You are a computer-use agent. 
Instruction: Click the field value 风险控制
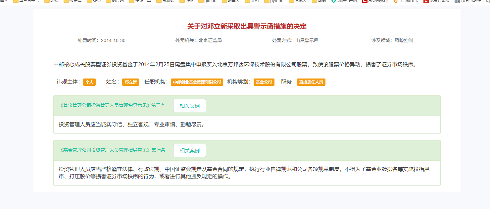[x=404, y=40]
